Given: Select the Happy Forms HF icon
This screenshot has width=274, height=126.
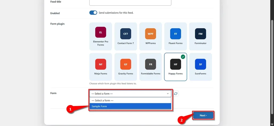Looking at the screenshot, I should (176, 64).
